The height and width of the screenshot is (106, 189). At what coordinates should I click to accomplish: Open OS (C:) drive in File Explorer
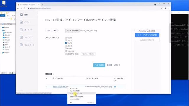[x=6, y=49]
